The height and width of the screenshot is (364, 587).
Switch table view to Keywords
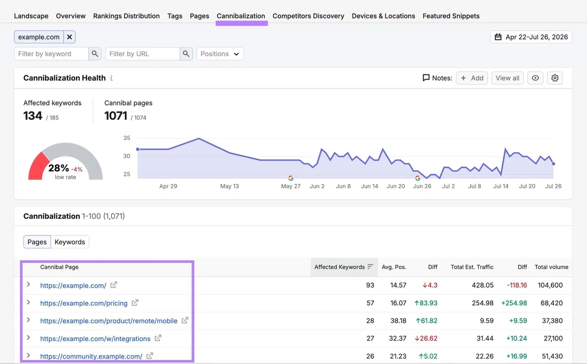click(70, 242)
